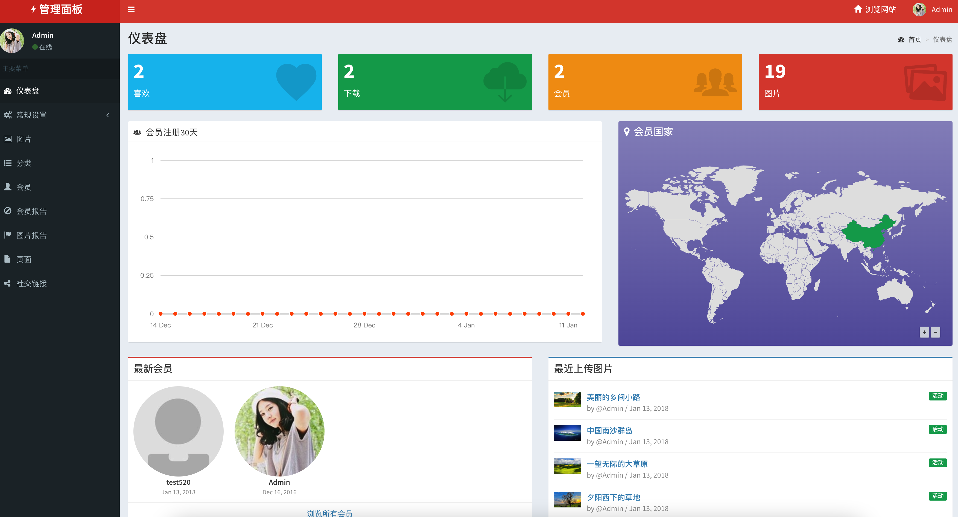This screenshot has height=517, width=958.
Task: Click the map pin icon beside 会员国家
Action: pyautogui.click(x=627, y=132)
